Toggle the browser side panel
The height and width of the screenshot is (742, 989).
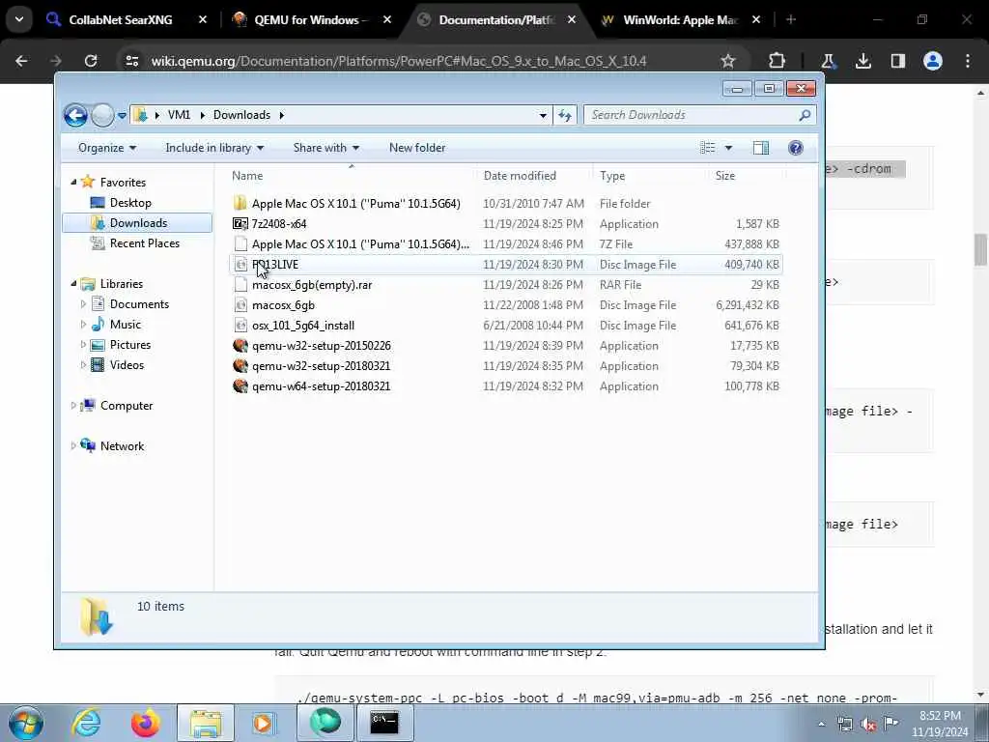(897, 61)
